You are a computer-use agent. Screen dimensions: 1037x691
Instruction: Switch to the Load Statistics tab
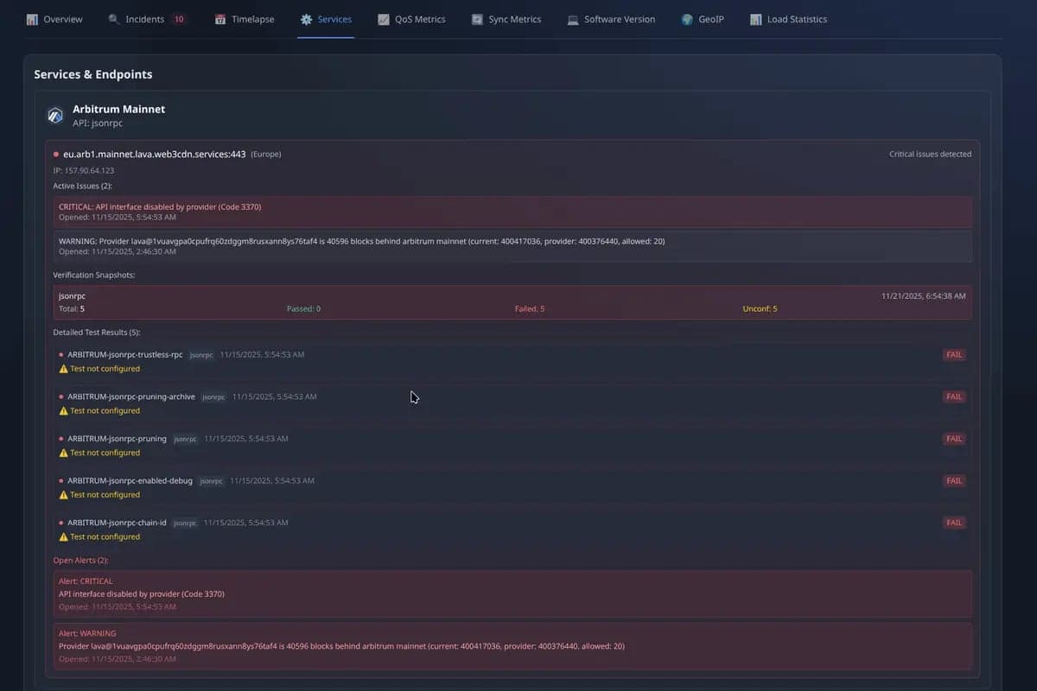click(788, 19)
